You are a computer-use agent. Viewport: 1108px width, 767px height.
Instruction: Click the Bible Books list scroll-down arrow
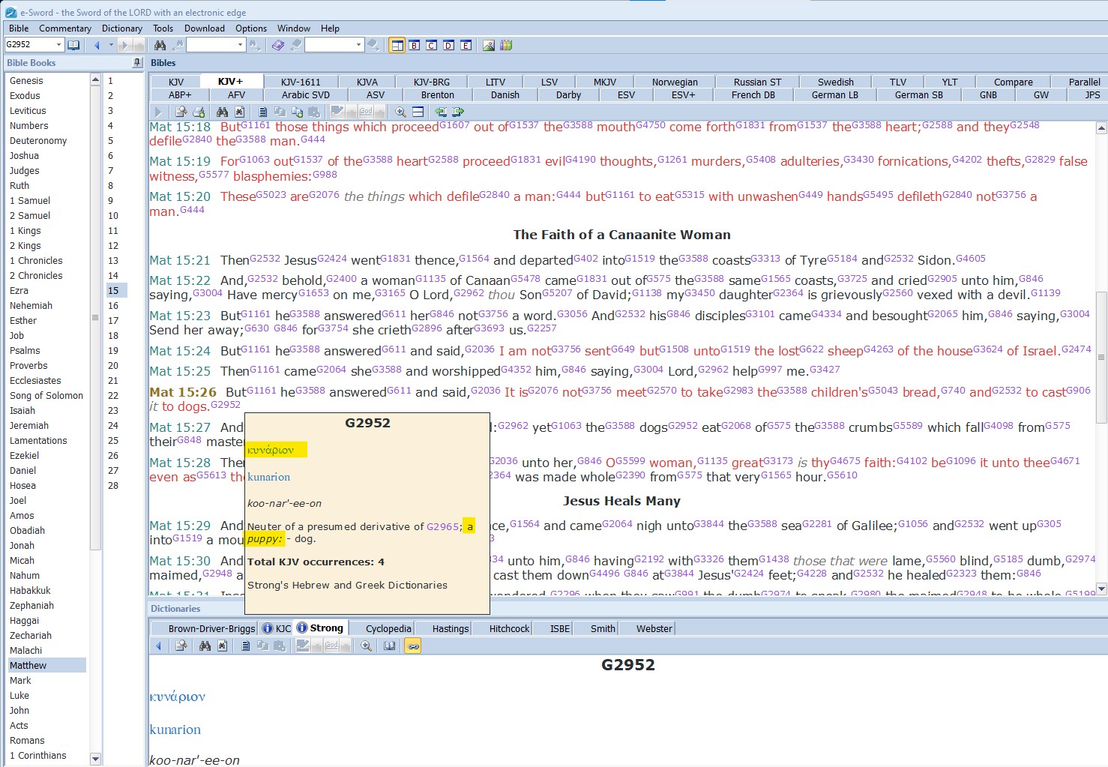point(95,759)
